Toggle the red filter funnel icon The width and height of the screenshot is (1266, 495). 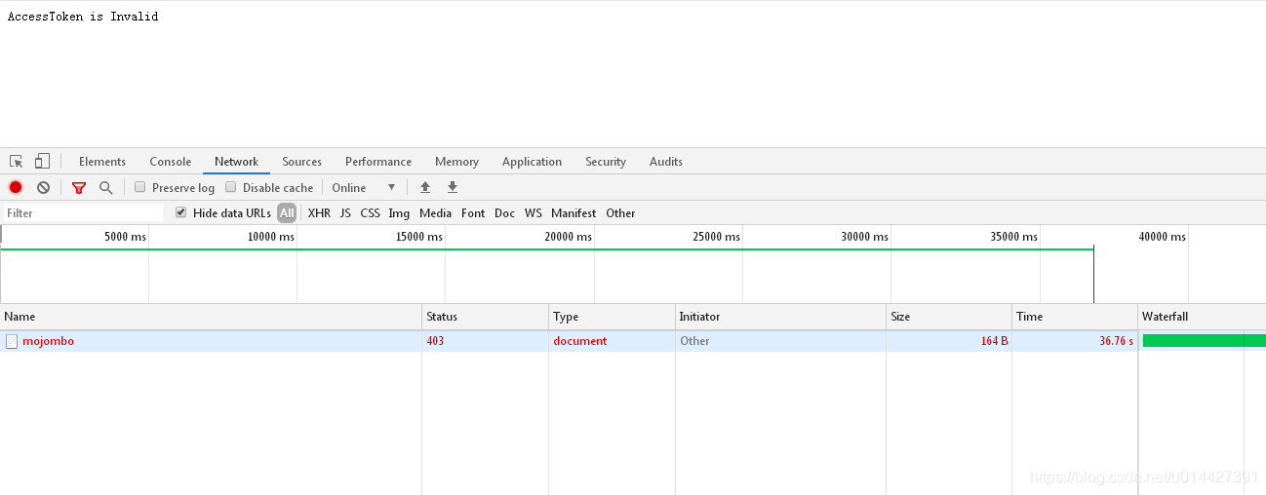[79, 187]
